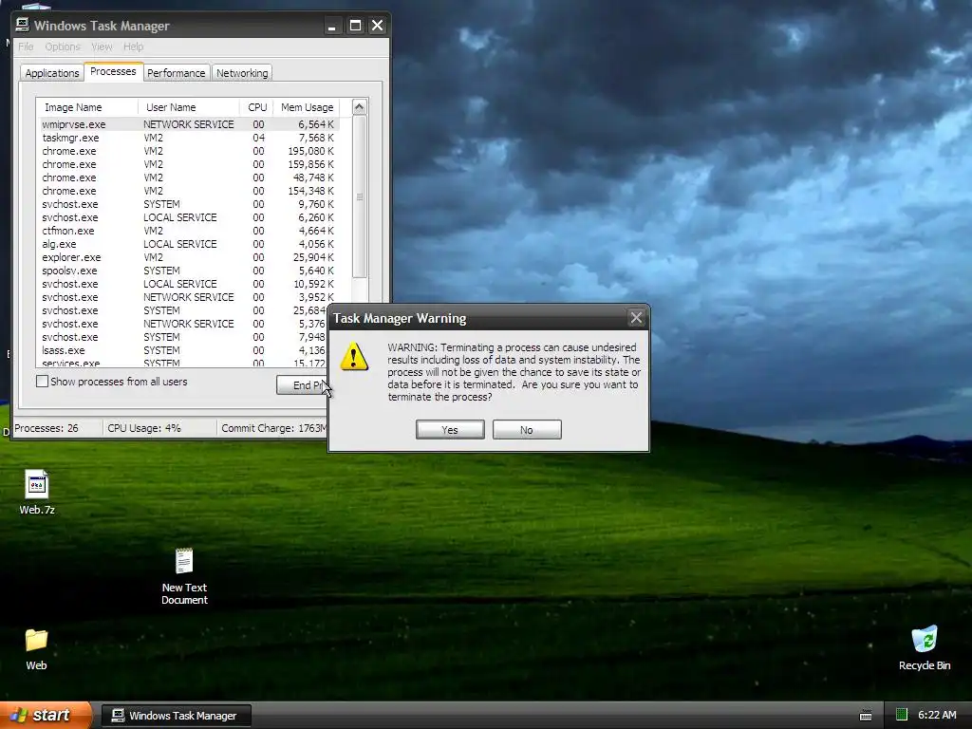Sort by Mem Usage column header
The image size is (972, 729).
point(308,107)
